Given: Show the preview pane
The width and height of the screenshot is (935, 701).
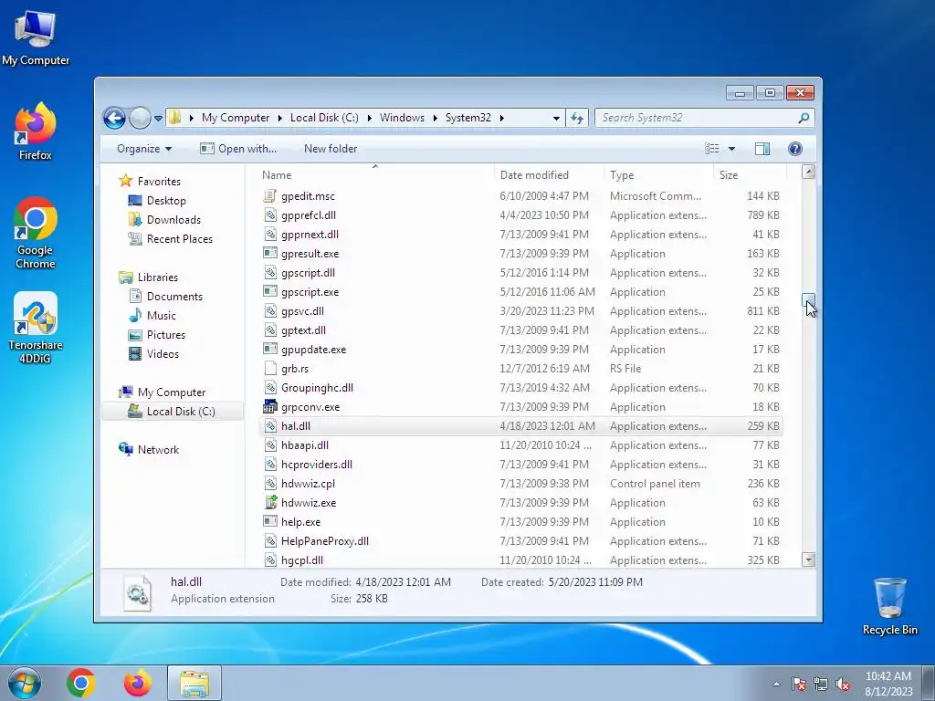Looking at the screenshot, I should [762, 149].
